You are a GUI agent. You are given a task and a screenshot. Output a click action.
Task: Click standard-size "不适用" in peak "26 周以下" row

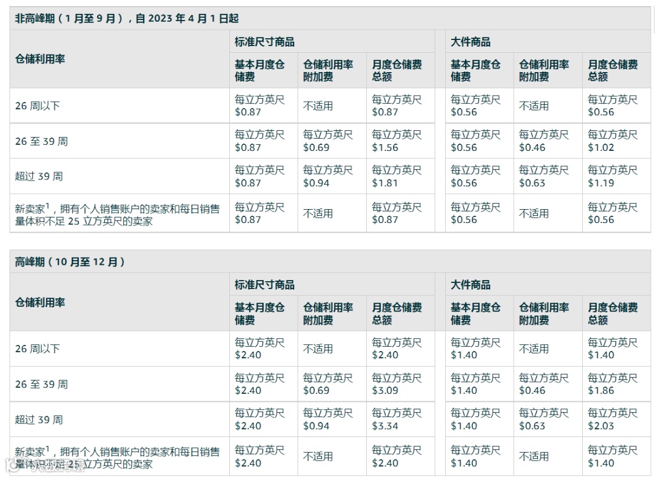point(318,349)
